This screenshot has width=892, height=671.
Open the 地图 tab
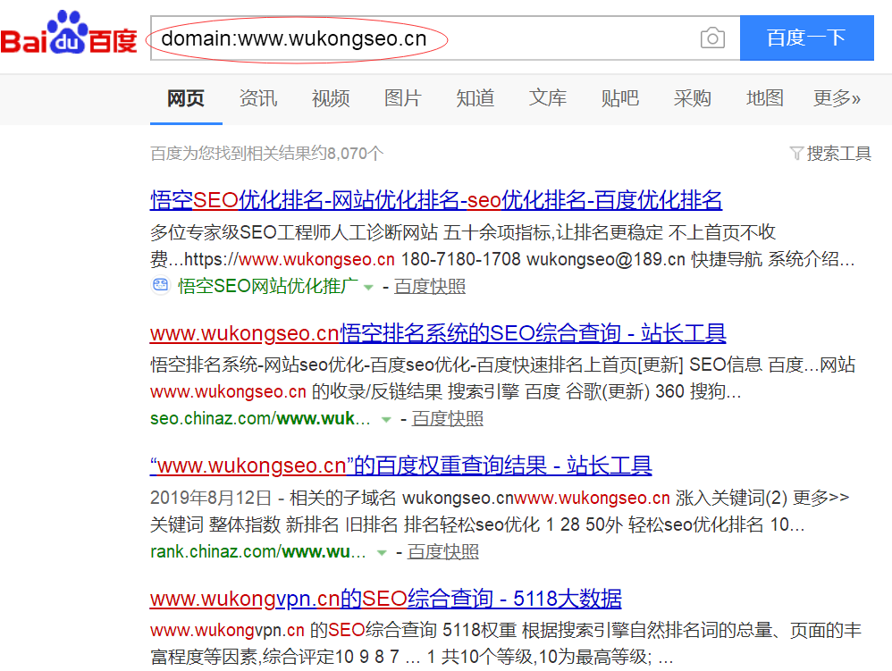point(764,98)
